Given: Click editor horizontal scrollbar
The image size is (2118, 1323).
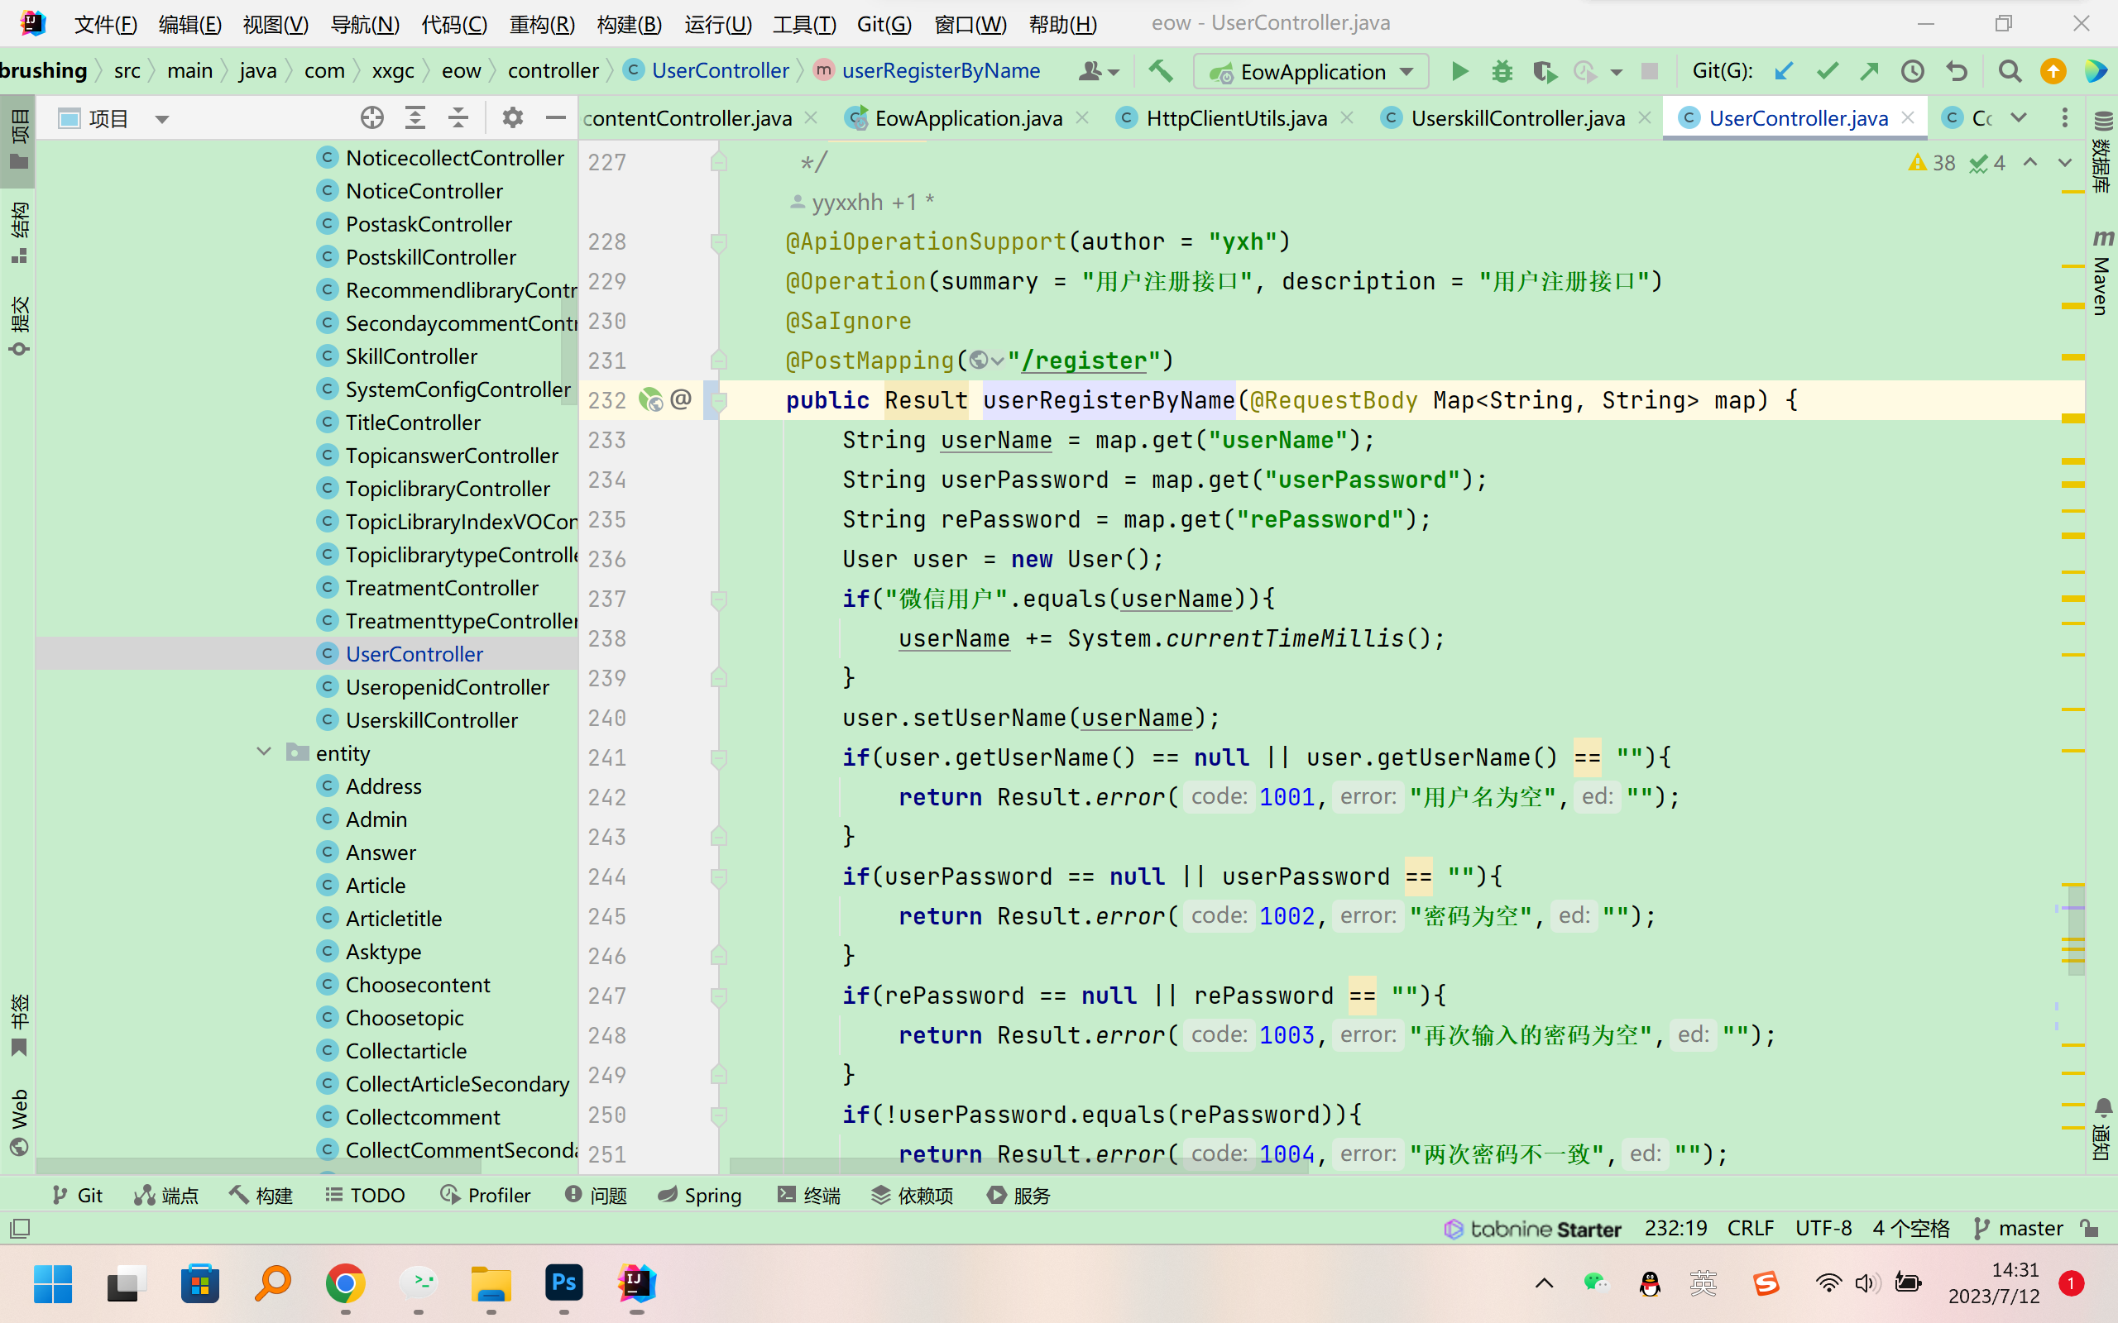Looking at the screenshot, I should coord(1018,1166).
